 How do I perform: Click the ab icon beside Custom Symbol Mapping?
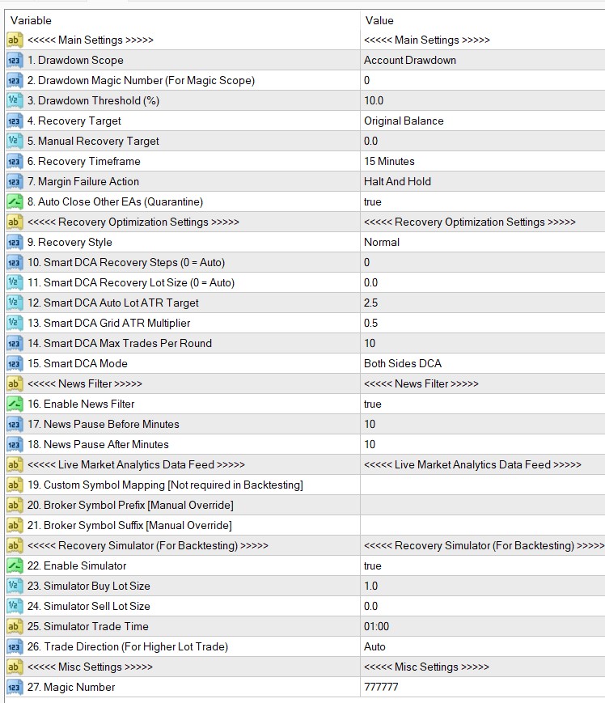tap(15, 485)
